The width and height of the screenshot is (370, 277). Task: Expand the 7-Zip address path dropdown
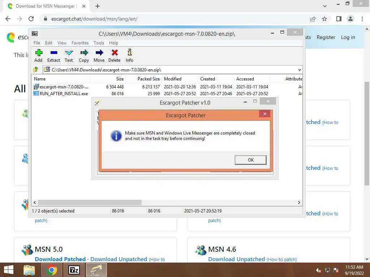300,70
